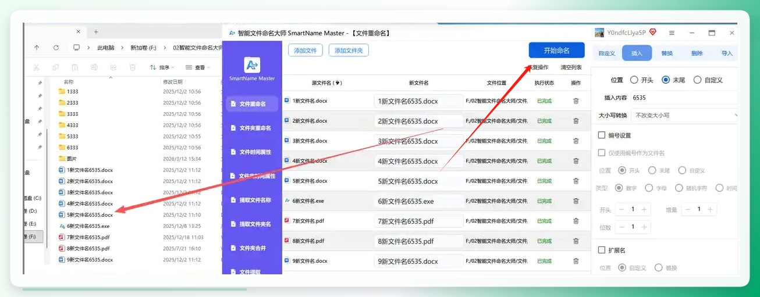Image resolution: width=760 pixels, height=297 pixels.
Task: Expand the breadcrumb chevron after 此电脑
Action: 122,48
